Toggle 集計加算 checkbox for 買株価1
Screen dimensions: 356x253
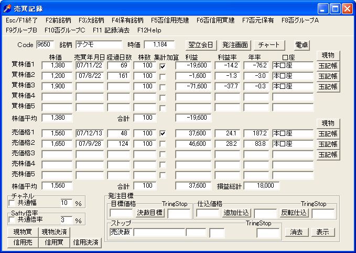pos(163,66)
